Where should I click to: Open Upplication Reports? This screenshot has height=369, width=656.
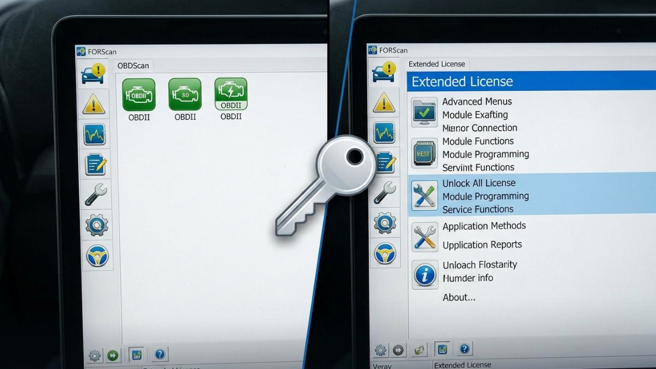(482, 244)
